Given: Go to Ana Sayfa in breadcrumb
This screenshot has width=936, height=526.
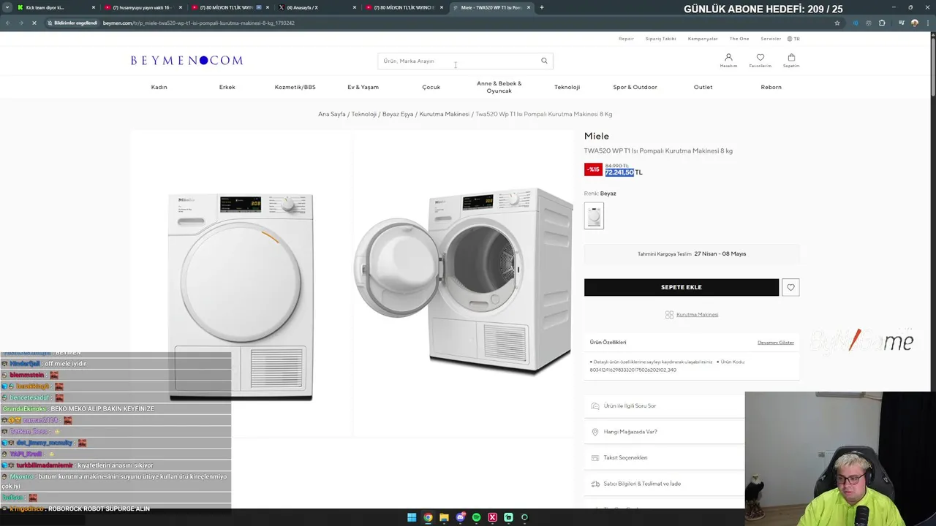Looking at the screenshot, I should click(332, 114).
